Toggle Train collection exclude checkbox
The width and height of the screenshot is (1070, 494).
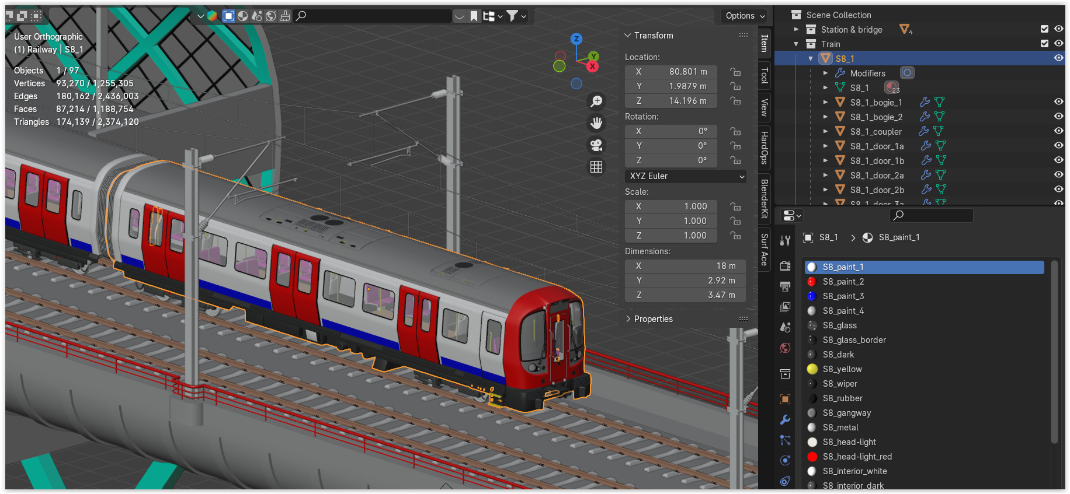1044,44
